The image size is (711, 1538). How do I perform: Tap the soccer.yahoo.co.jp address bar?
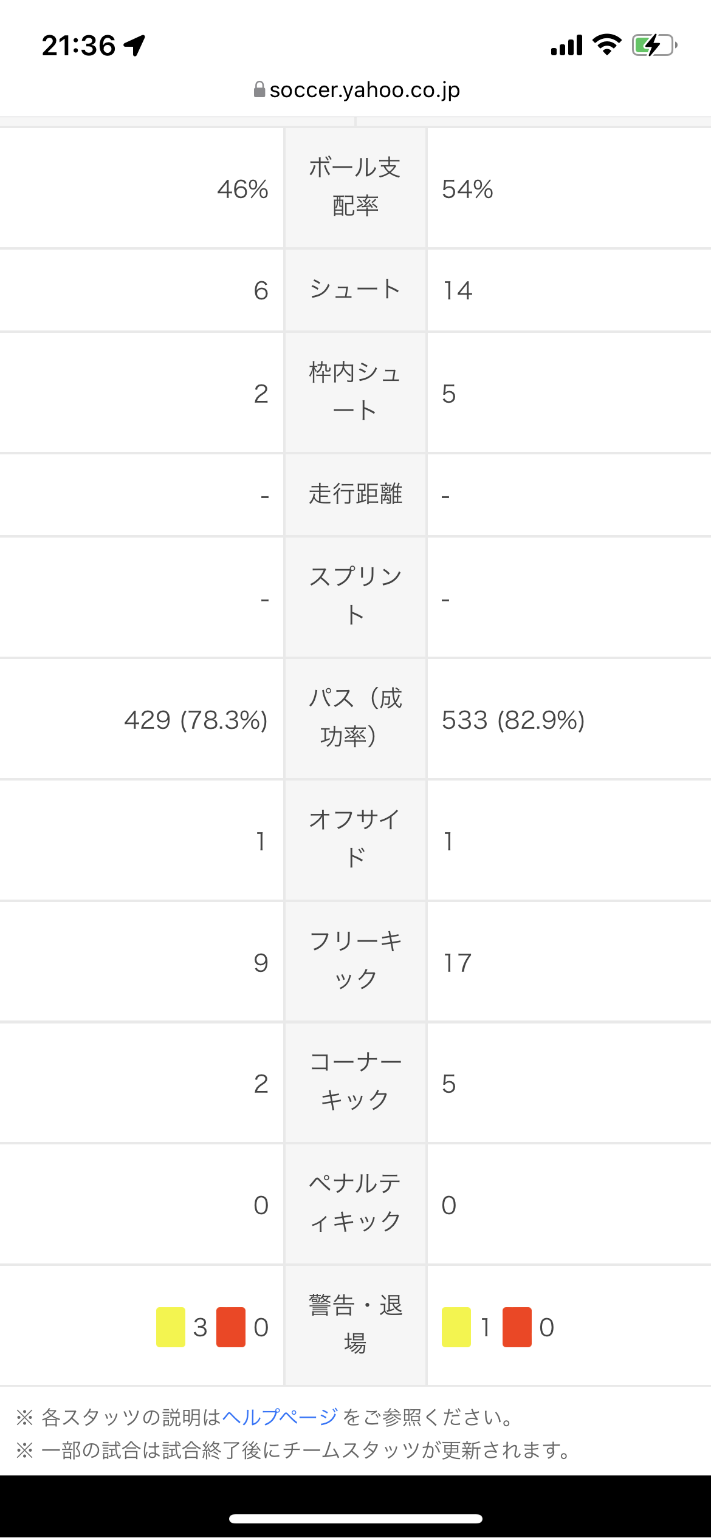pos(357,90)
